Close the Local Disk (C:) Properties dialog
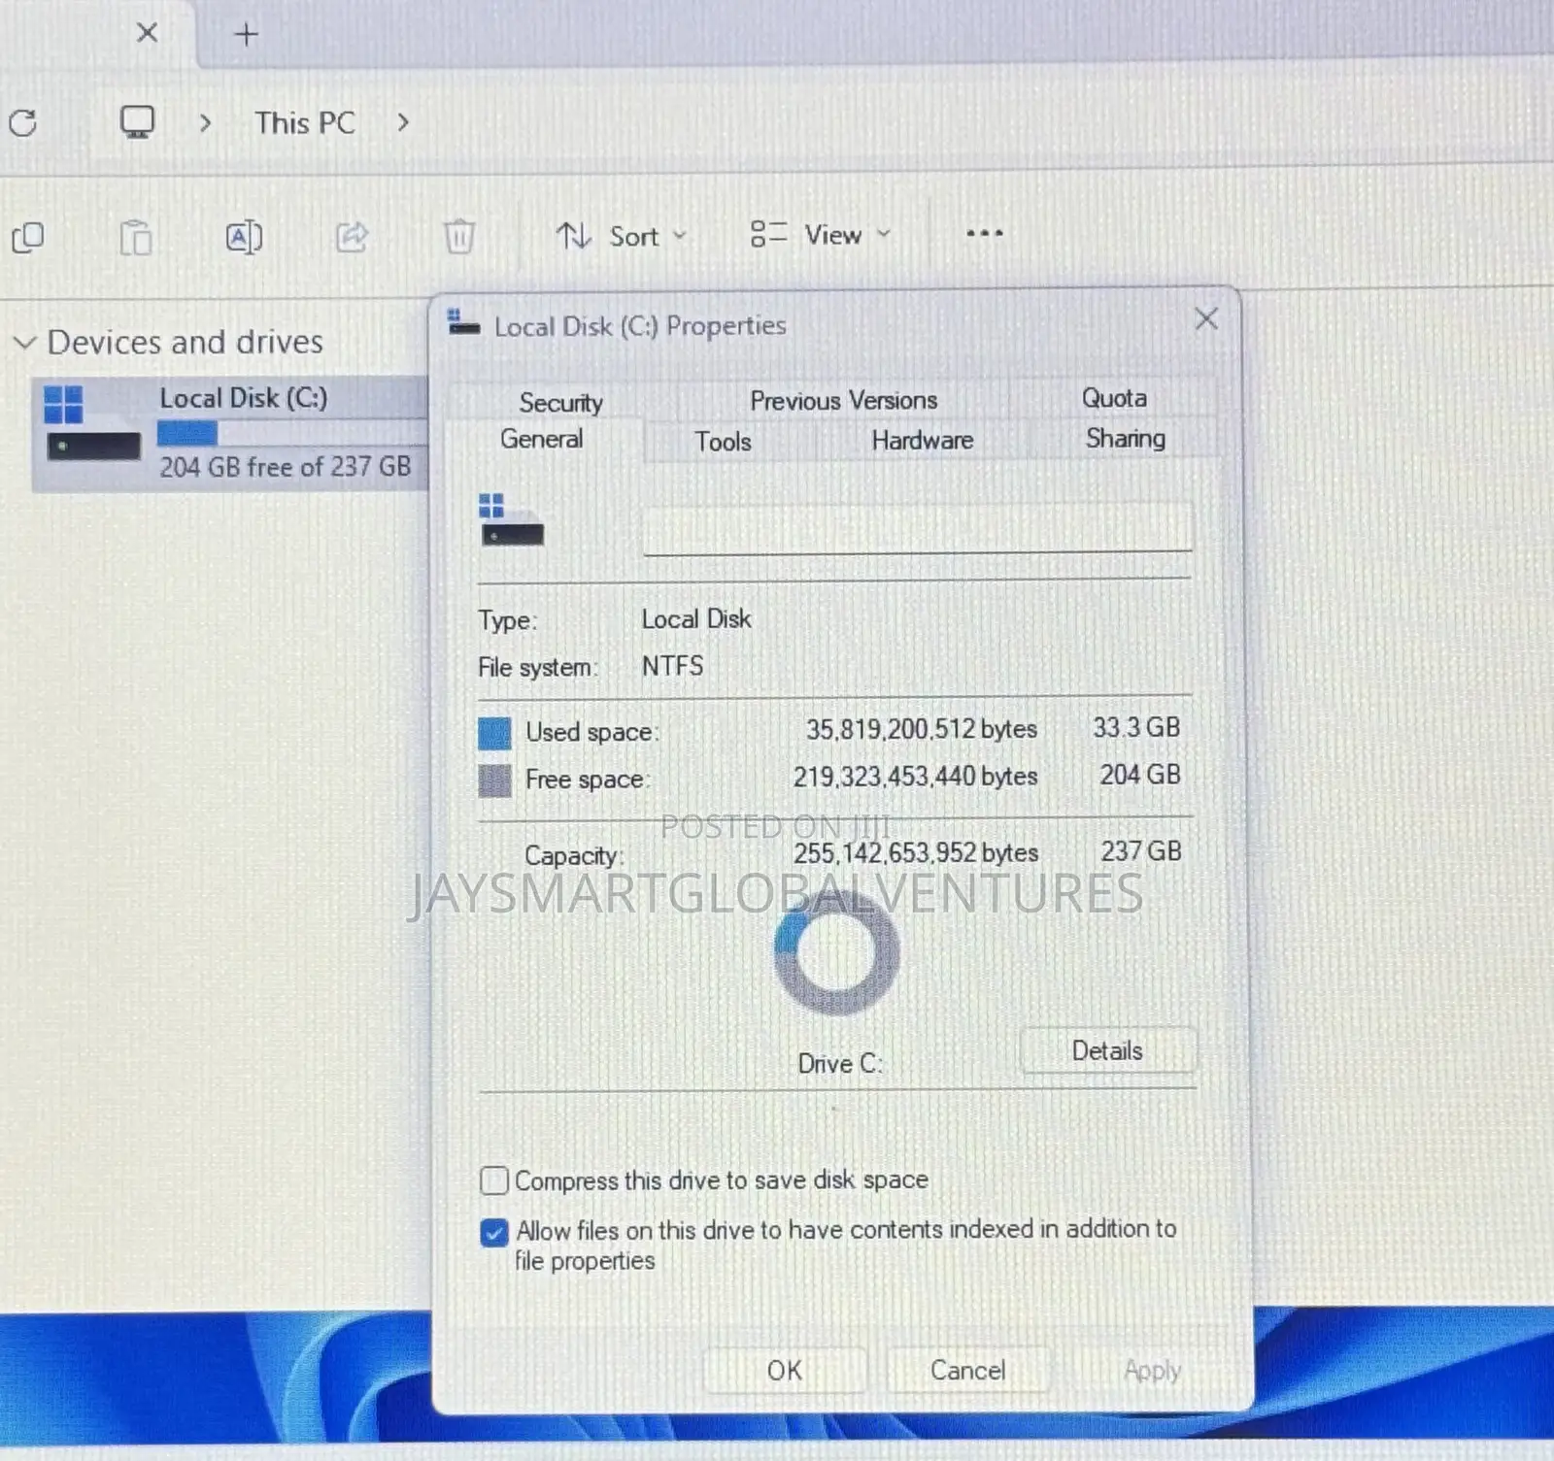Image resolution: width=1554 pixels, height=1461 pixels. [1206, 318]
